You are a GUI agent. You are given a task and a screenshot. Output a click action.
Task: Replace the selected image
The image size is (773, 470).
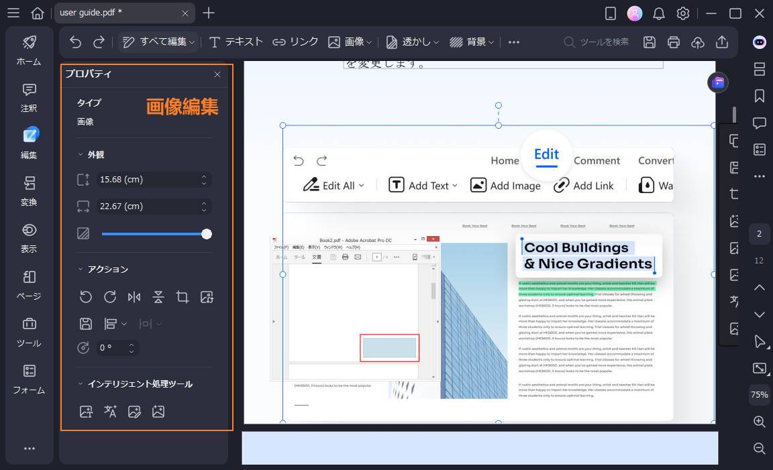(207, 296)
